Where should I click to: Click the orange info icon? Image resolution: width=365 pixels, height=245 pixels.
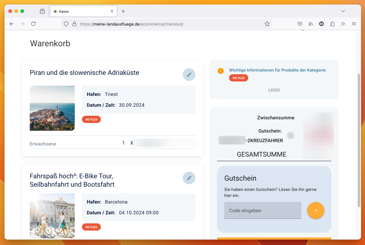[221, 71]
